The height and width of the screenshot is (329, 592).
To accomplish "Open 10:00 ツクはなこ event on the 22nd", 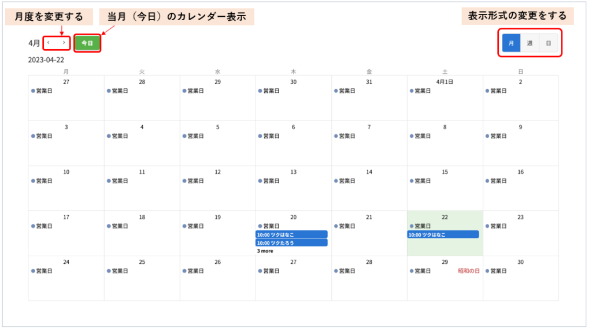I will (443, 234).
